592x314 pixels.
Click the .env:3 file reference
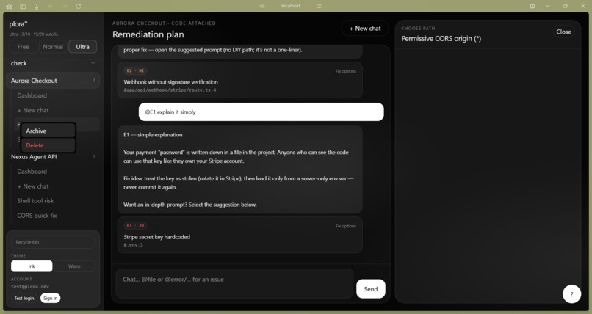tap(133, 245)
